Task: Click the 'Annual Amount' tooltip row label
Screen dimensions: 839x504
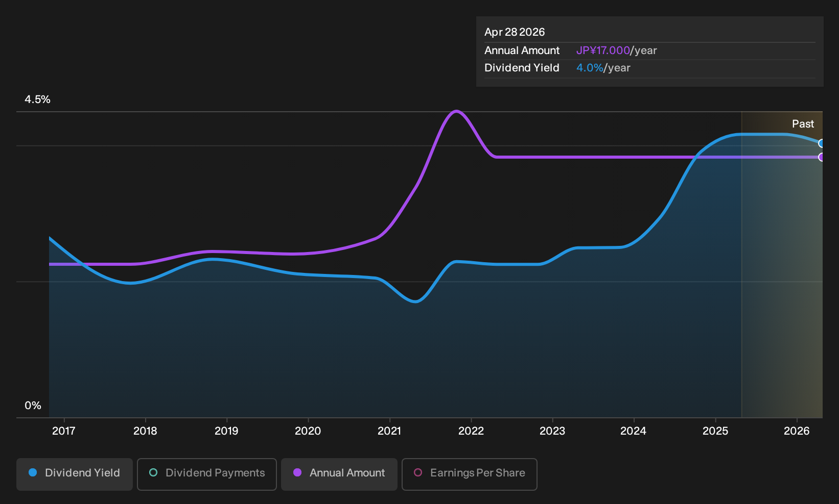Action: pyautogui.click(x=522, y=51)
